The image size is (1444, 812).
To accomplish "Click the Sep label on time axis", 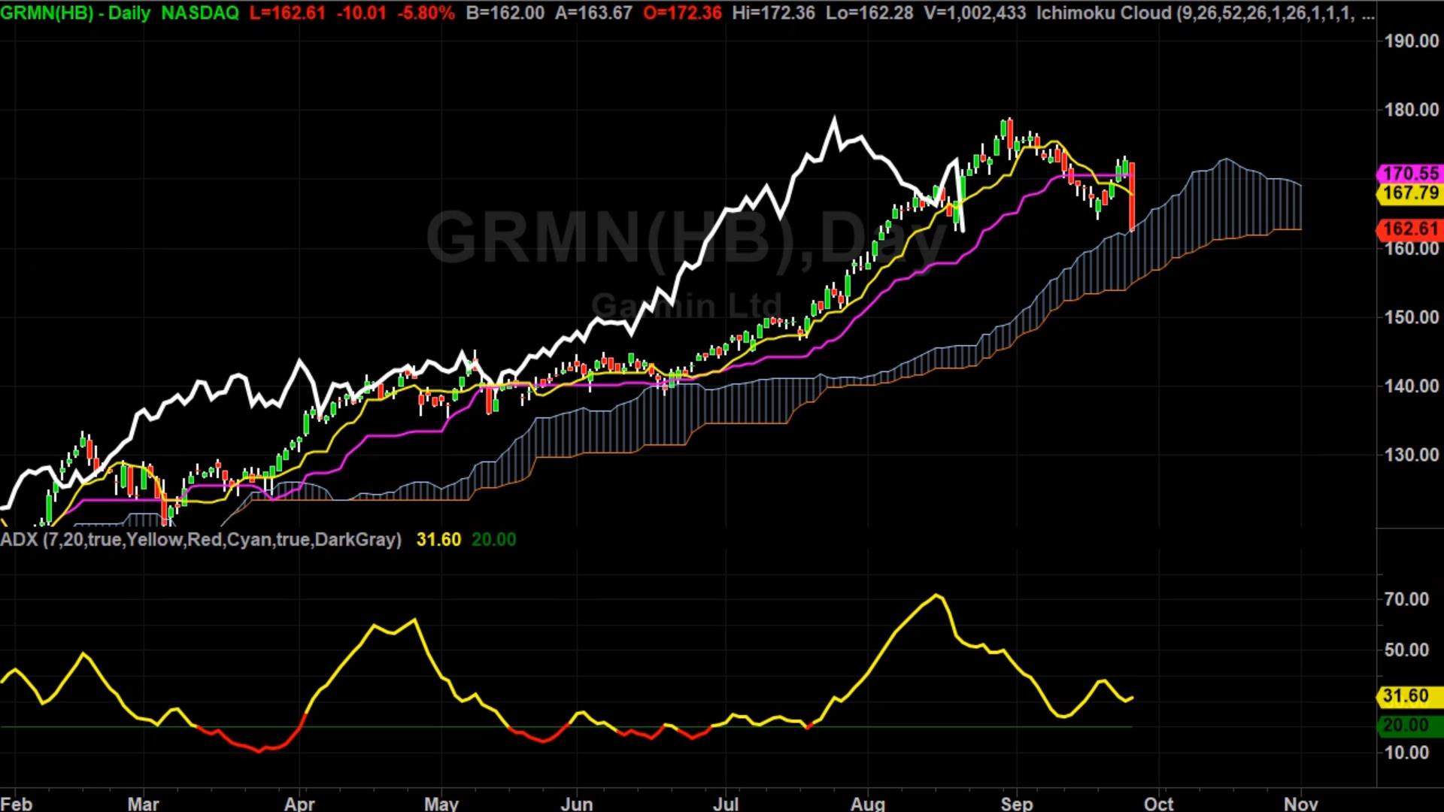I will [1017, 803].
